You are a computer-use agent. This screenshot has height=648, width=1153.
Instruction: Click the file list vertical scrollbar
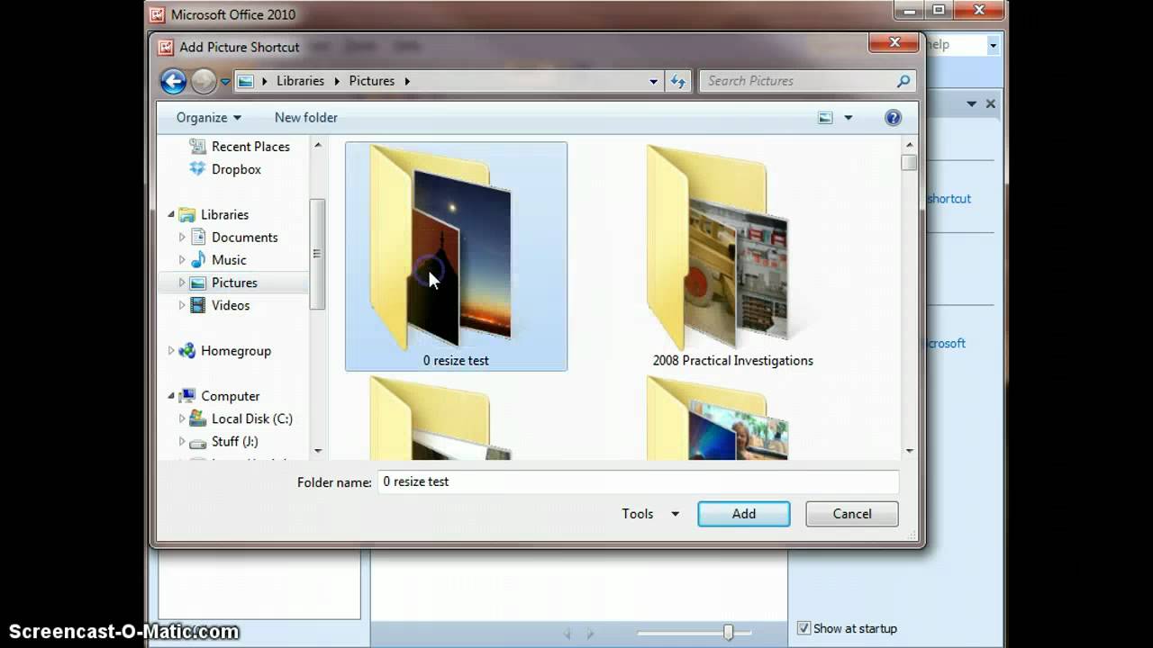(x=909, y=163)
